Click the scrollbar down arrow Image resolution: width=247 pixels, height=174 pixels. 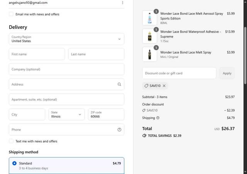coord(245,172)
